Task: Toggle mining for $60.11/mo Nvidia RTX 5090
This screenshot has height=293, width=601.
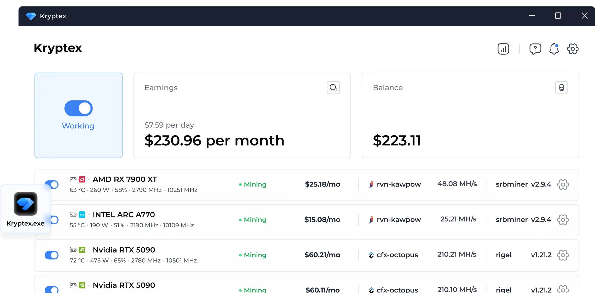Action: click(x=51, y=289)
